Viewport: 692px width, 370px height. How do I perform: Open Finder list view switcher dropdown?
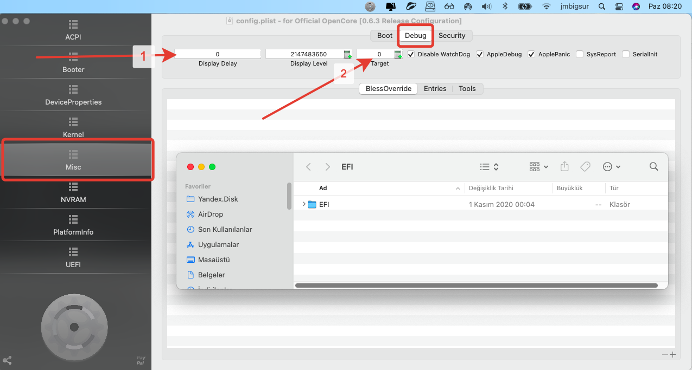coord(489,167)
